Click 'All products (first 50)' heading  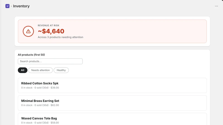coord(31,55)
